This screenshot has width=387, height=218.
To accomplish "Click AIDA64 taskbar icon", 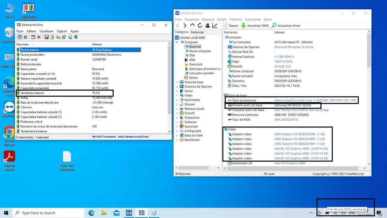I will [129, 213].
